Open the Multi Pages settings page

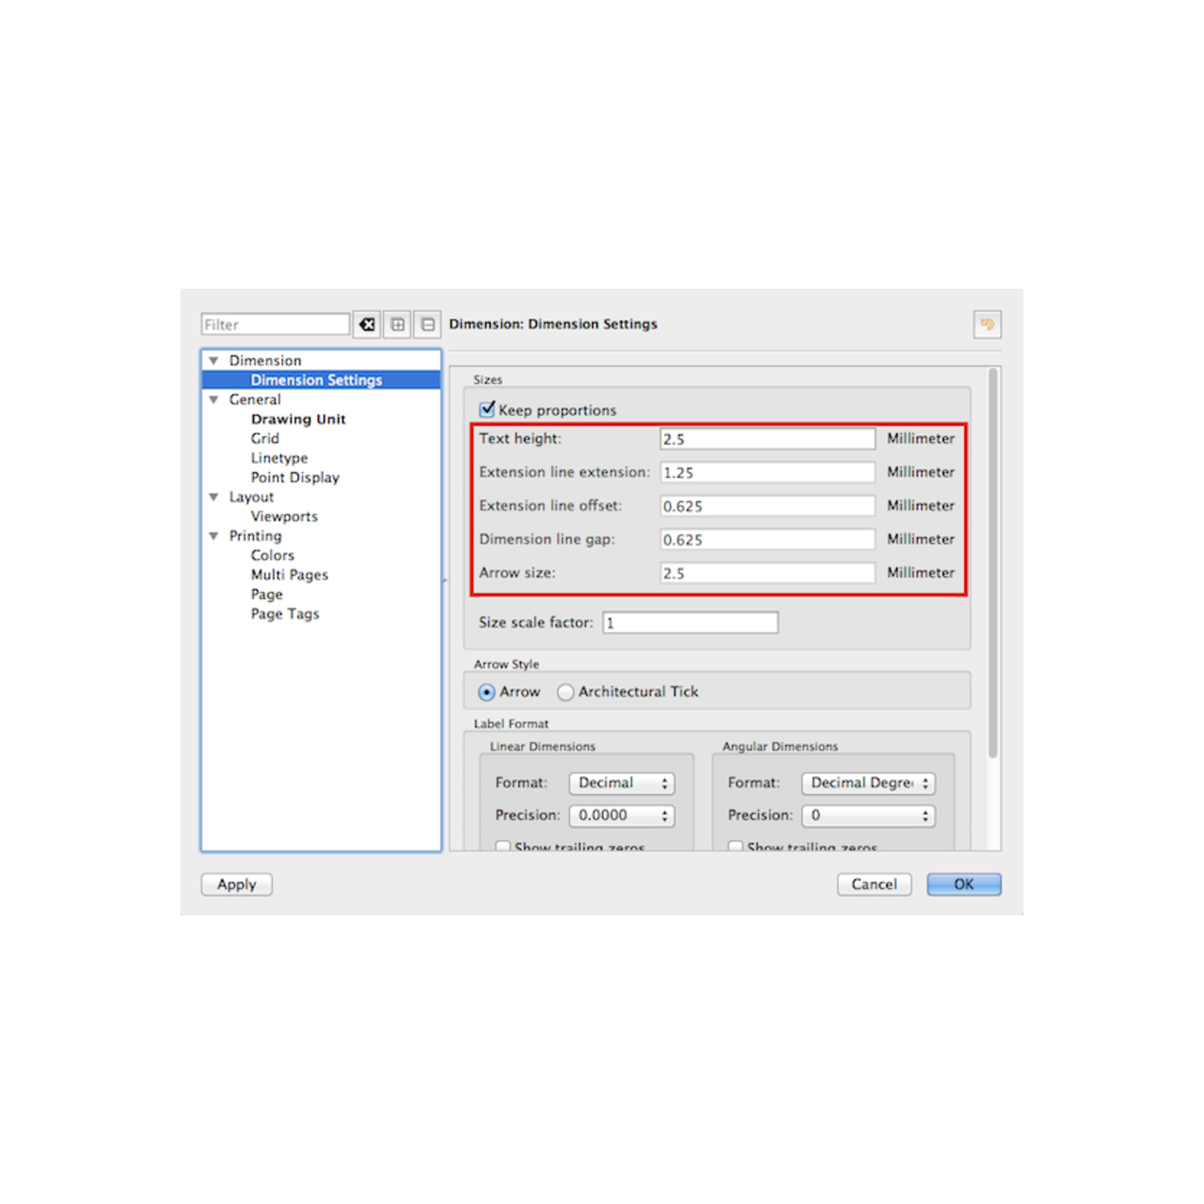[x=289, y=575]
